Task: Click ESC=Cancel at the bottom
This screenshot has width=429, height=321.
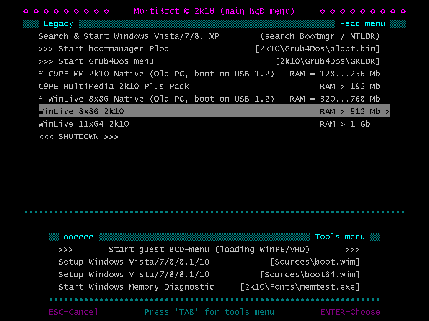Action: click(x=73, y=312)
